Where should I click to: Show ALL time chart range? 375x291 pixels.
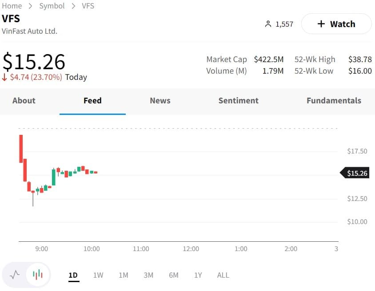(223, 275)
